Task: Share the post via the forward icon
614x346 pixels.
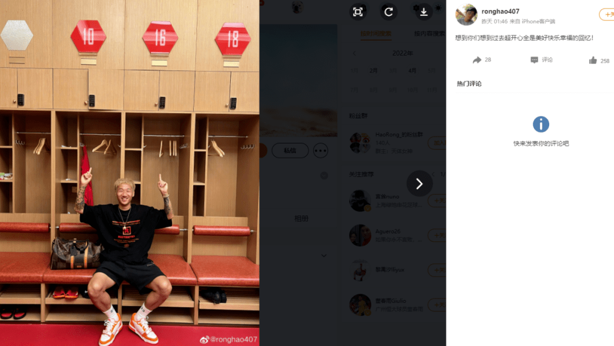Action: click(x=476, y=60)
